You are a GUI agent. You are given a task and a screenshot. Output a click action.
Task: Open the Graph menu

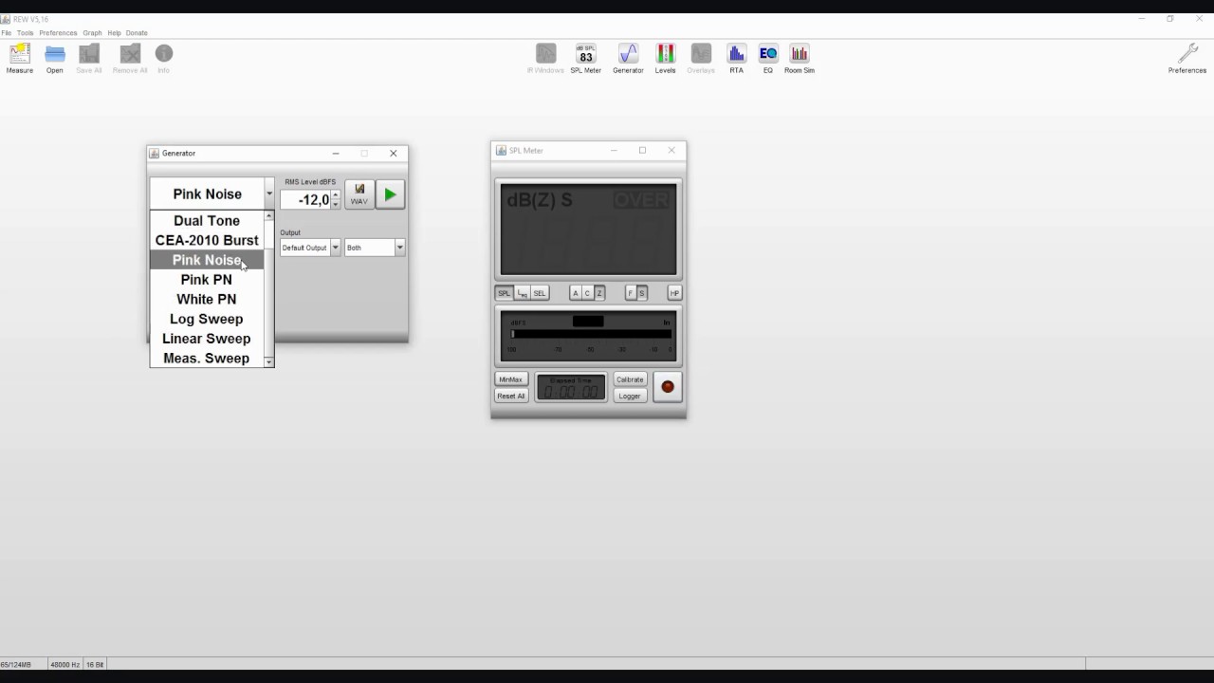coord(92,33)
